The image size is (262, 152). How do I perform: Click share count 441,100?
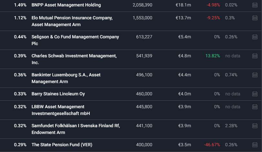point(144,126)
